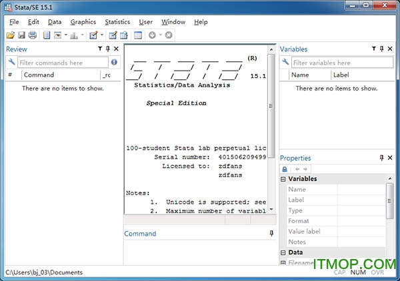Viewport: 400px width, 281px height.
Task: Open the Viewer icon dropdown arrow
Action: 66,35
